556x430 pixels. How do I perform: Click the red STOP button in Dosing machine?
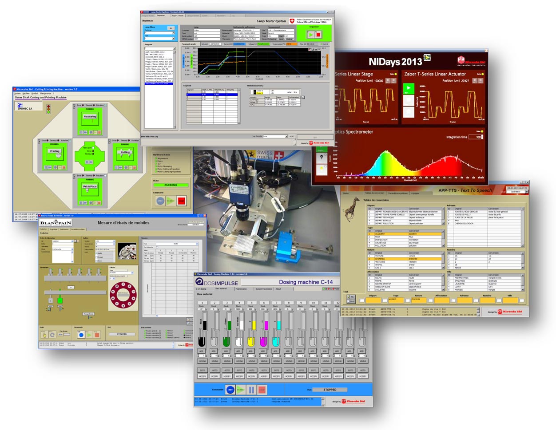pos(262,390)
